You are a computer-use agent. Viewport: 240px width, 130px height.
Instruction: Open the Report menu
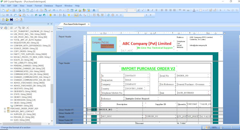(x=59, y=6)
